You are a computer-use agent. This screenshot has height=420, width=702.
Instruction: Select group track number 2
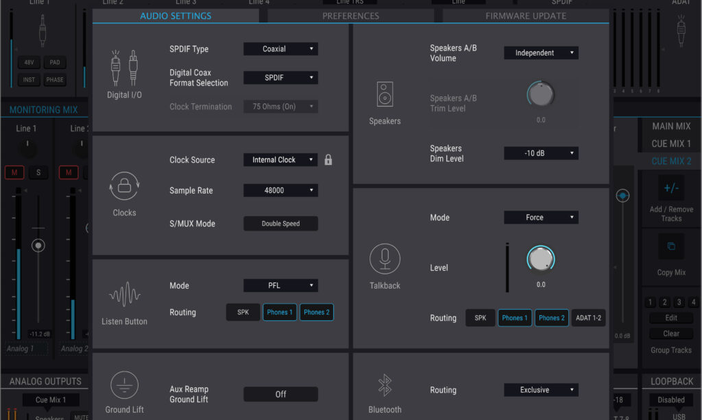pyautogui.click(x=665, y=302)
